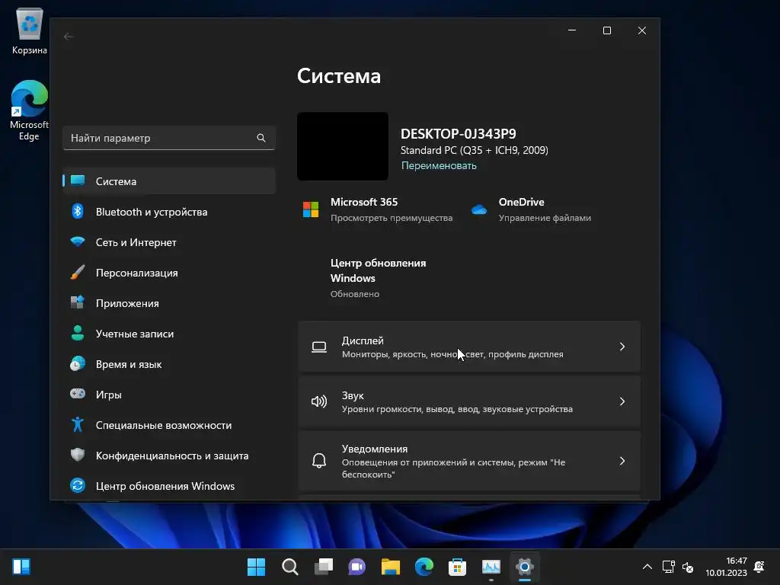Open the Widgets panel on taskbar
The height and width of the screenshot is (585, 780).
coord(21,567)
